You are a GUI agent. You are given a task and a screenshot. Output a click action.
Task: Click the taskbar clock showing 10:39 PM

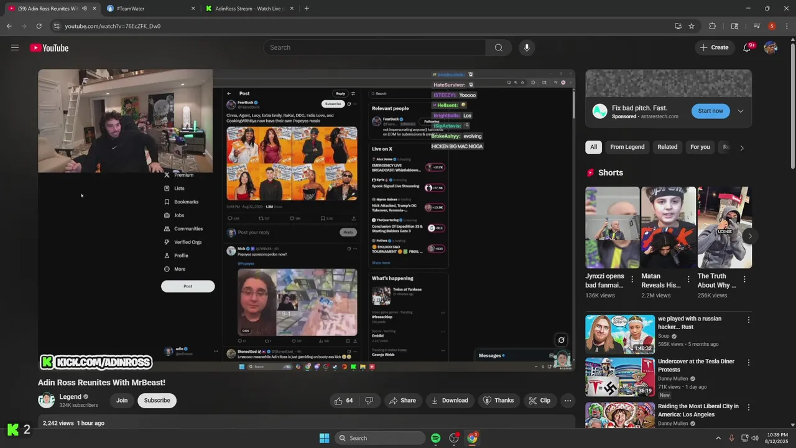click(x=777, y=438)
